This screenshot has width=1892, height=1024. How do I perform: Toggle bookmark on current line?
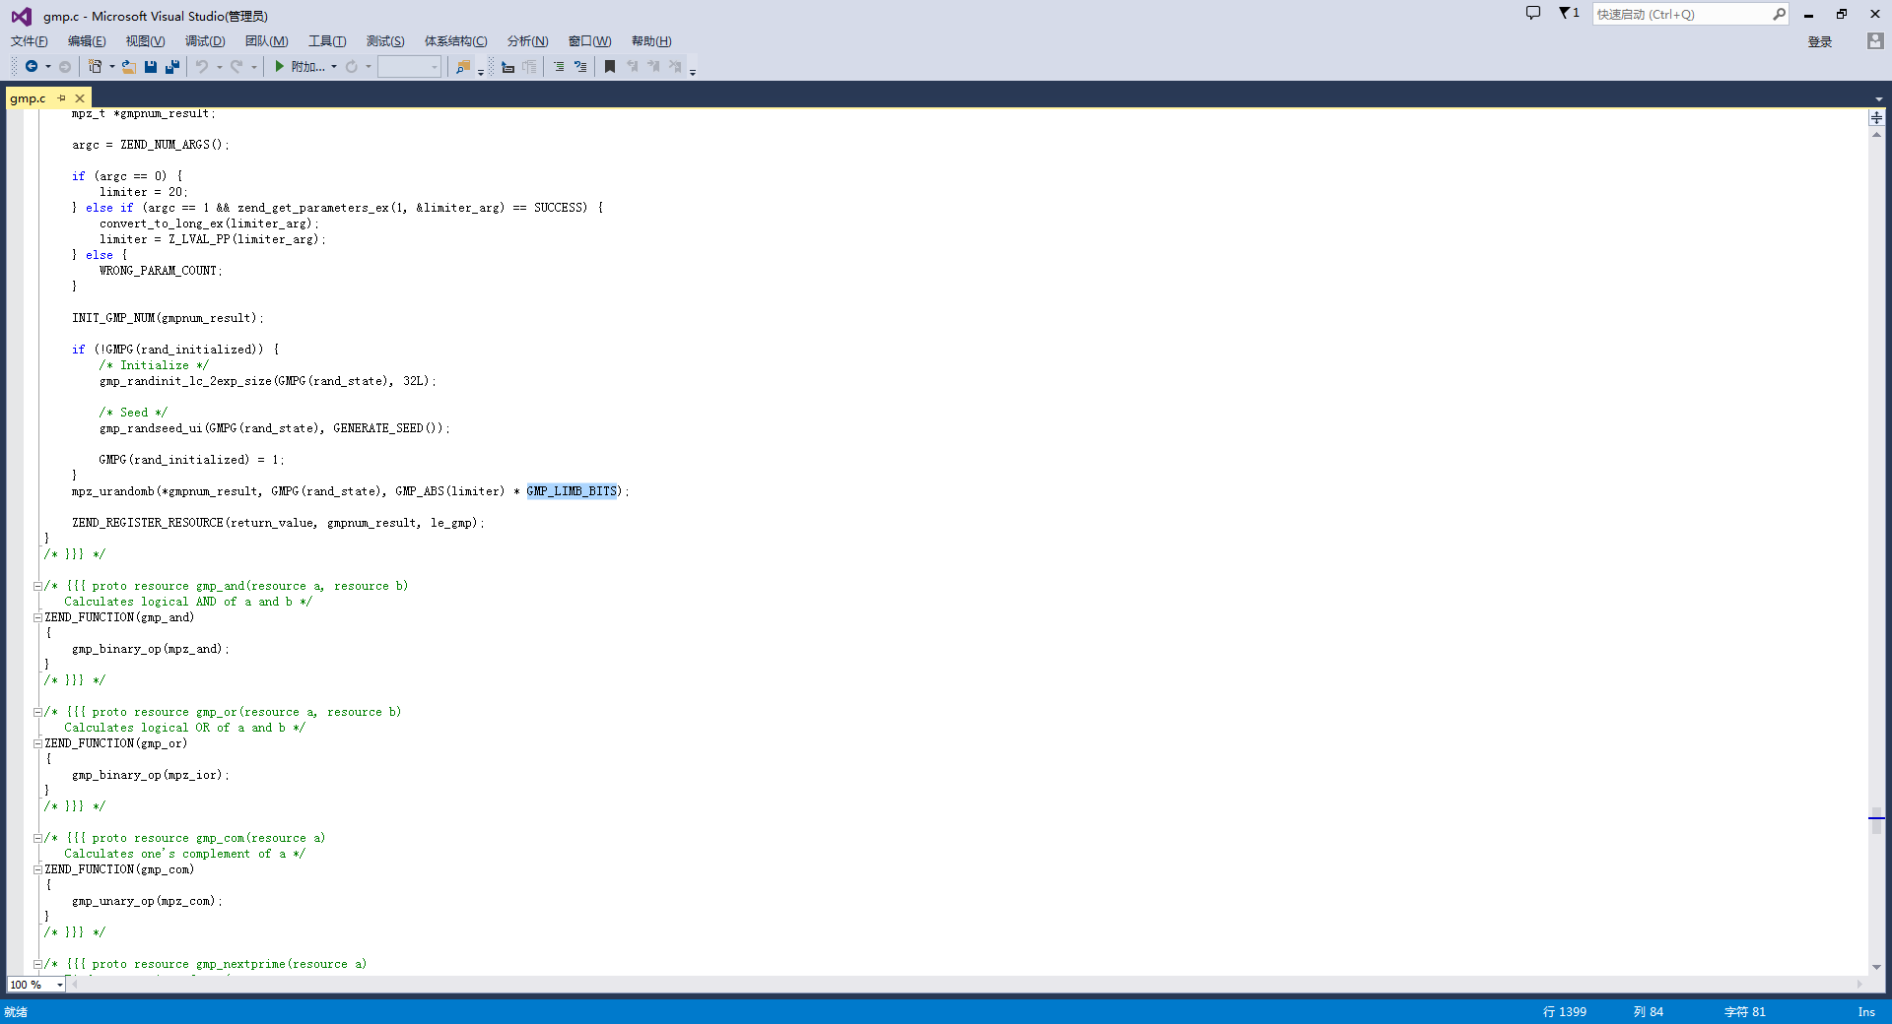pyautogui.click(x=610, y=67)
